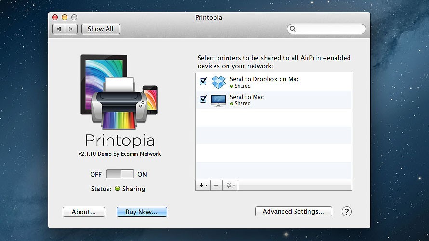This screenshot has width=429, height=241.
Task: Click the Mac monitor printer icon
Action: coord(219,100)
